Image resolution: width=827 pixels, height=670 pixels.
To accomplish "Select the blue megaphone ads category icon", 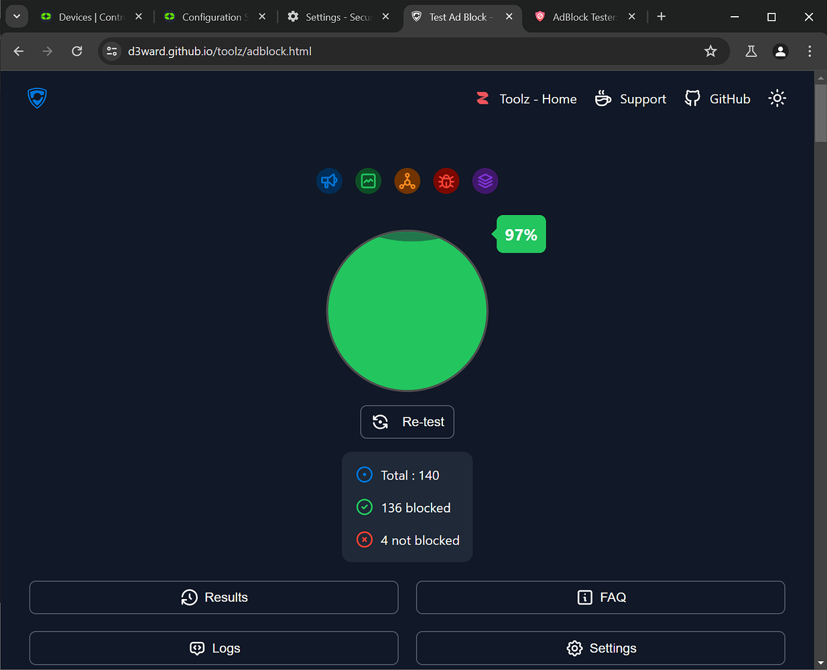I will (x=329, y=181).
